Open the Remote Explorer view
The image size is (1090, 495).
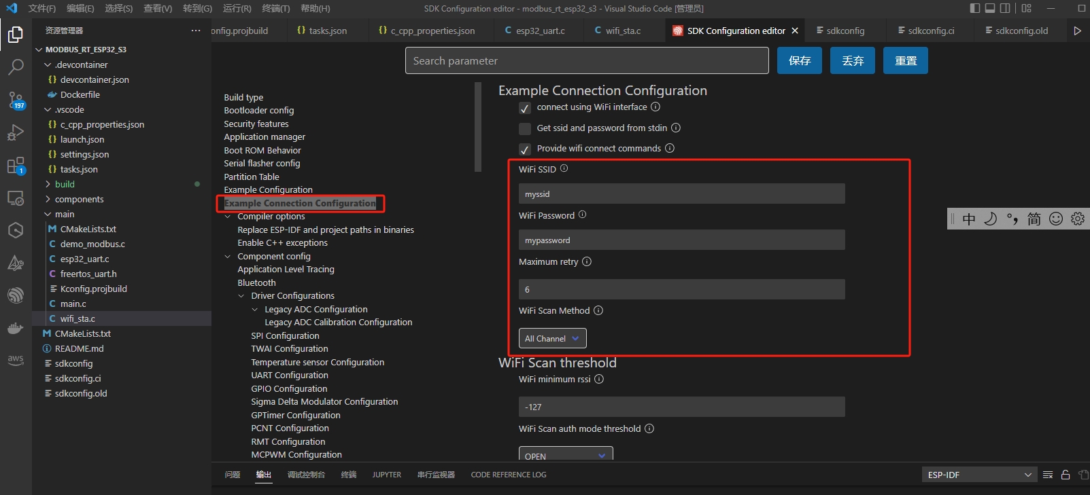click(16, 198)
